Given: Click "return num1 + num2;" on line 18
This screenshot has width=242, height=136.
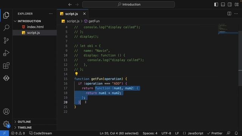Looking at the screenshot, I should [103, 93].
